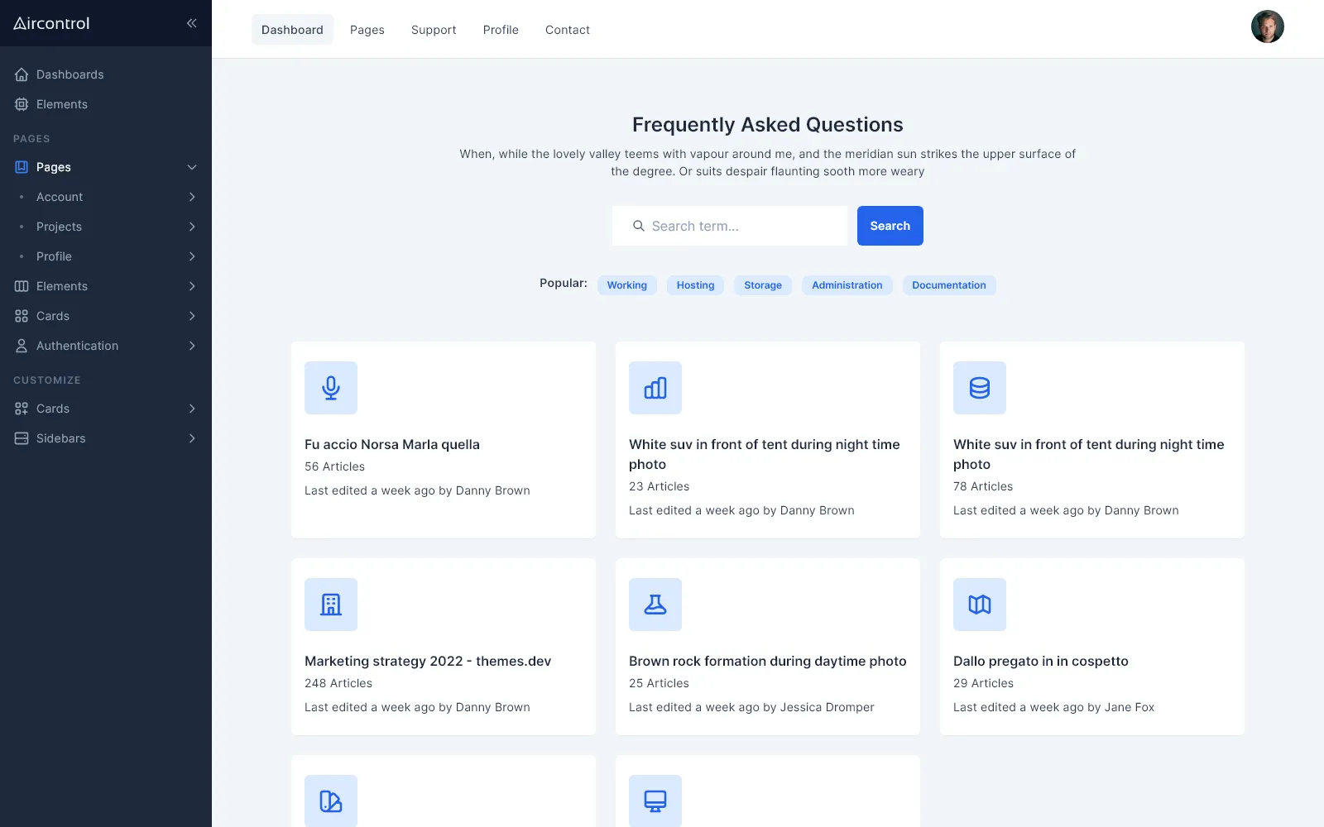Image resolution: width=1324 pixels, height=827 pixels.
Task: Click 'Last edited a week ago by Jane Fox'
Action: (1053, 707)
